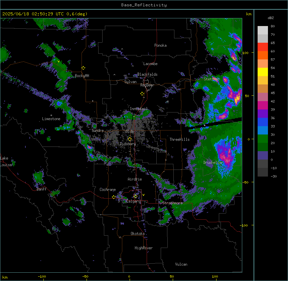This screenshot has width=288, height=281.
Task: Click the 65 value in the dBZ legend
Action: tap(273, 43)
